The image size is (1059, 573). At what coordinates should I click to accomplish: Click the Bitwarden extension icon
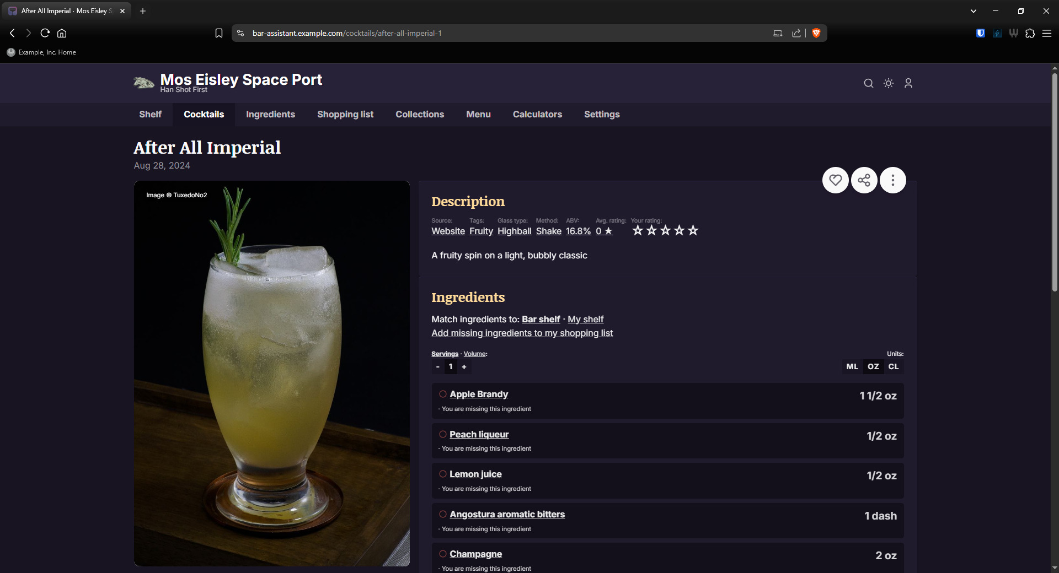click(980, 33)
